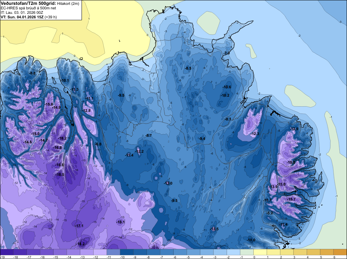This screenshot has height=259, width=347.
Task: Click the -18.5 temperature value
Action: click(x=60, y=175)
